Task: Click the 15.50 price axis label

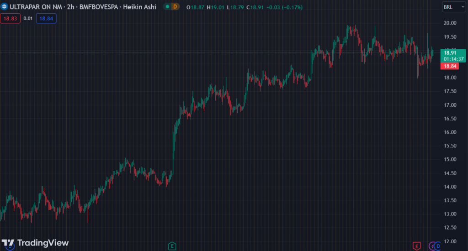Action: click(x=450, y=146)
